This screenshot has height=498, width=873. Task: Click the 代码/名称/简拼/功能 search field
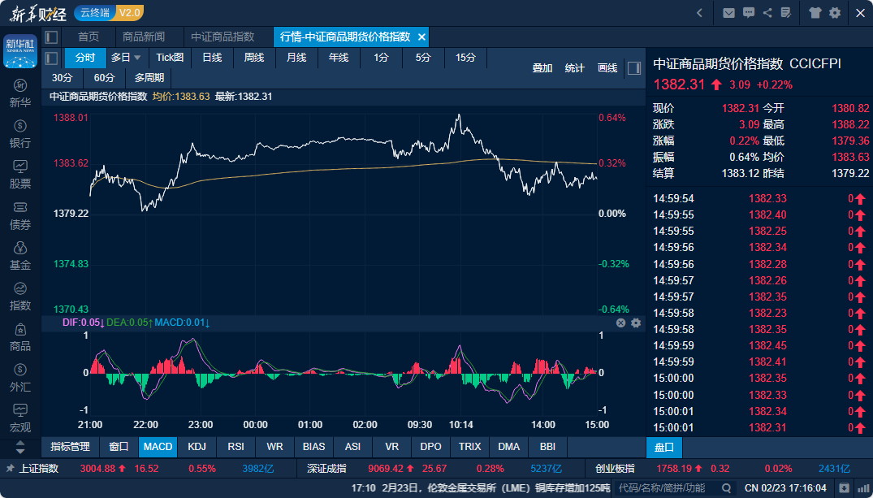[x=666, y=488]
